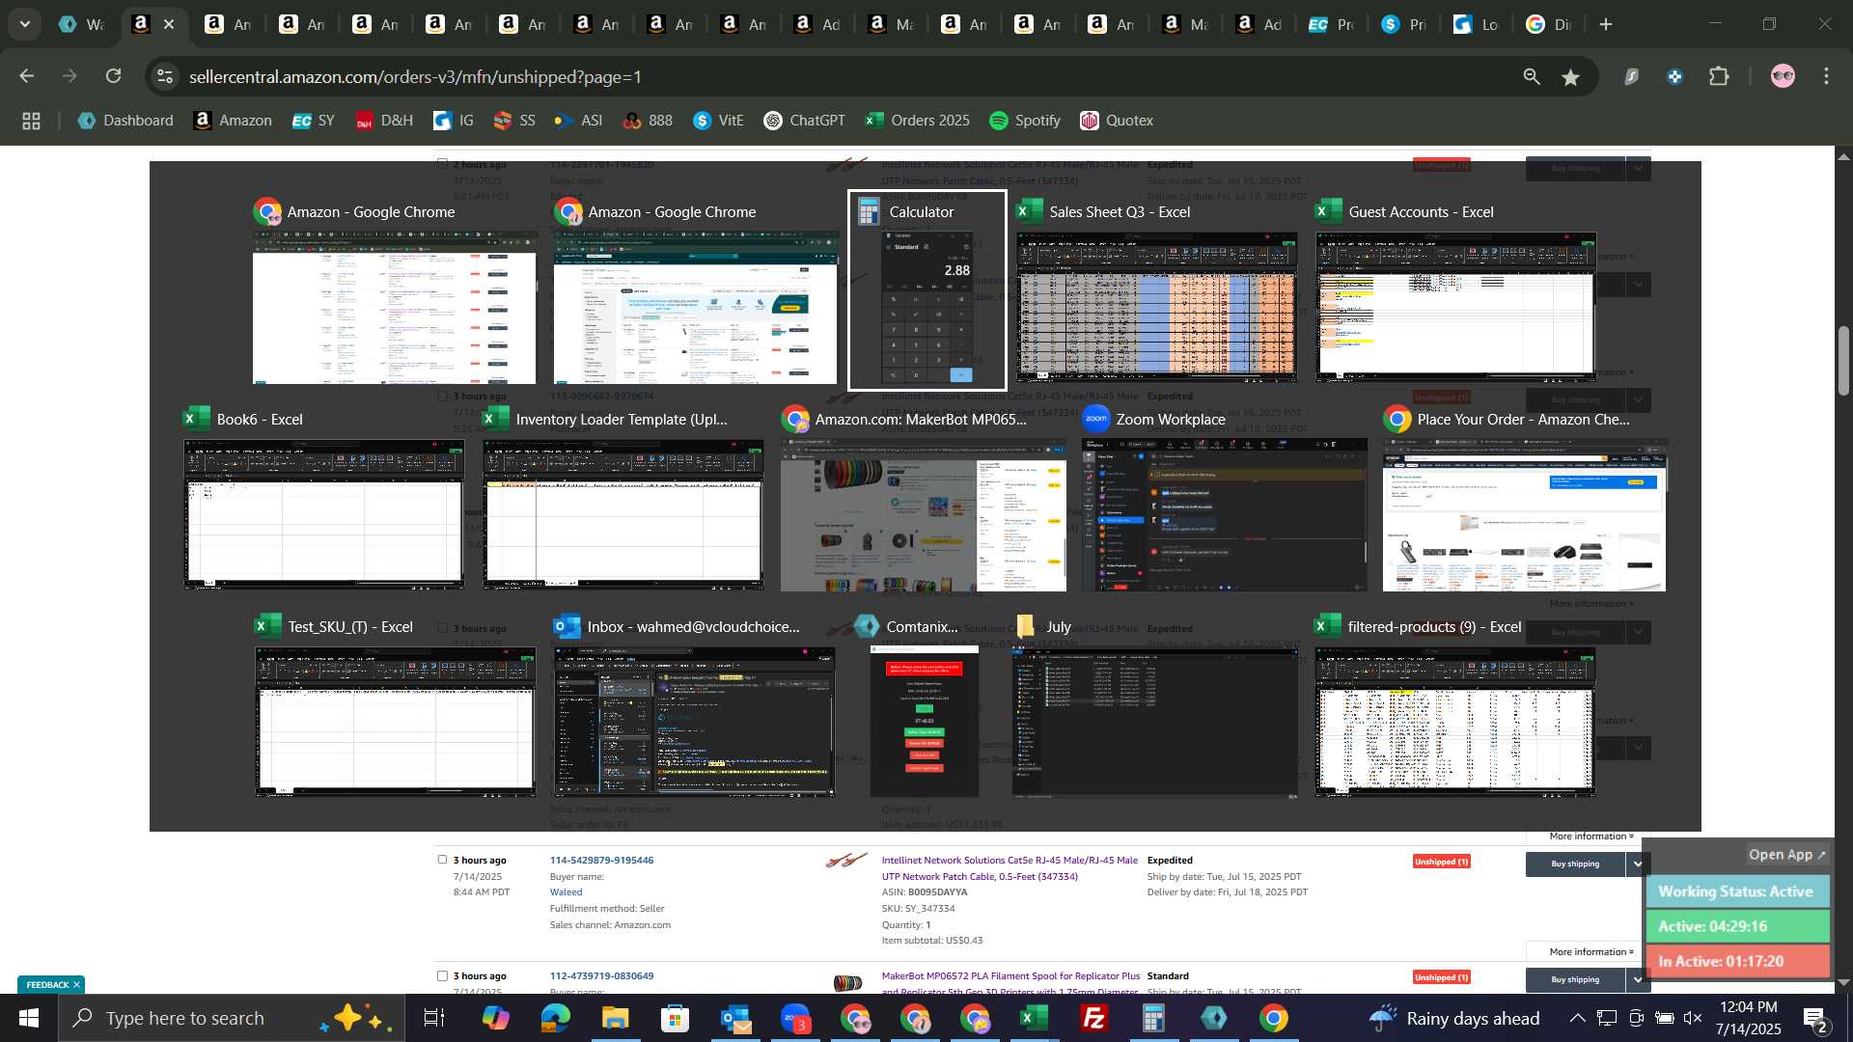
Task: Open Microsoft Edge from the taskbar
Action: (555, 1018)
